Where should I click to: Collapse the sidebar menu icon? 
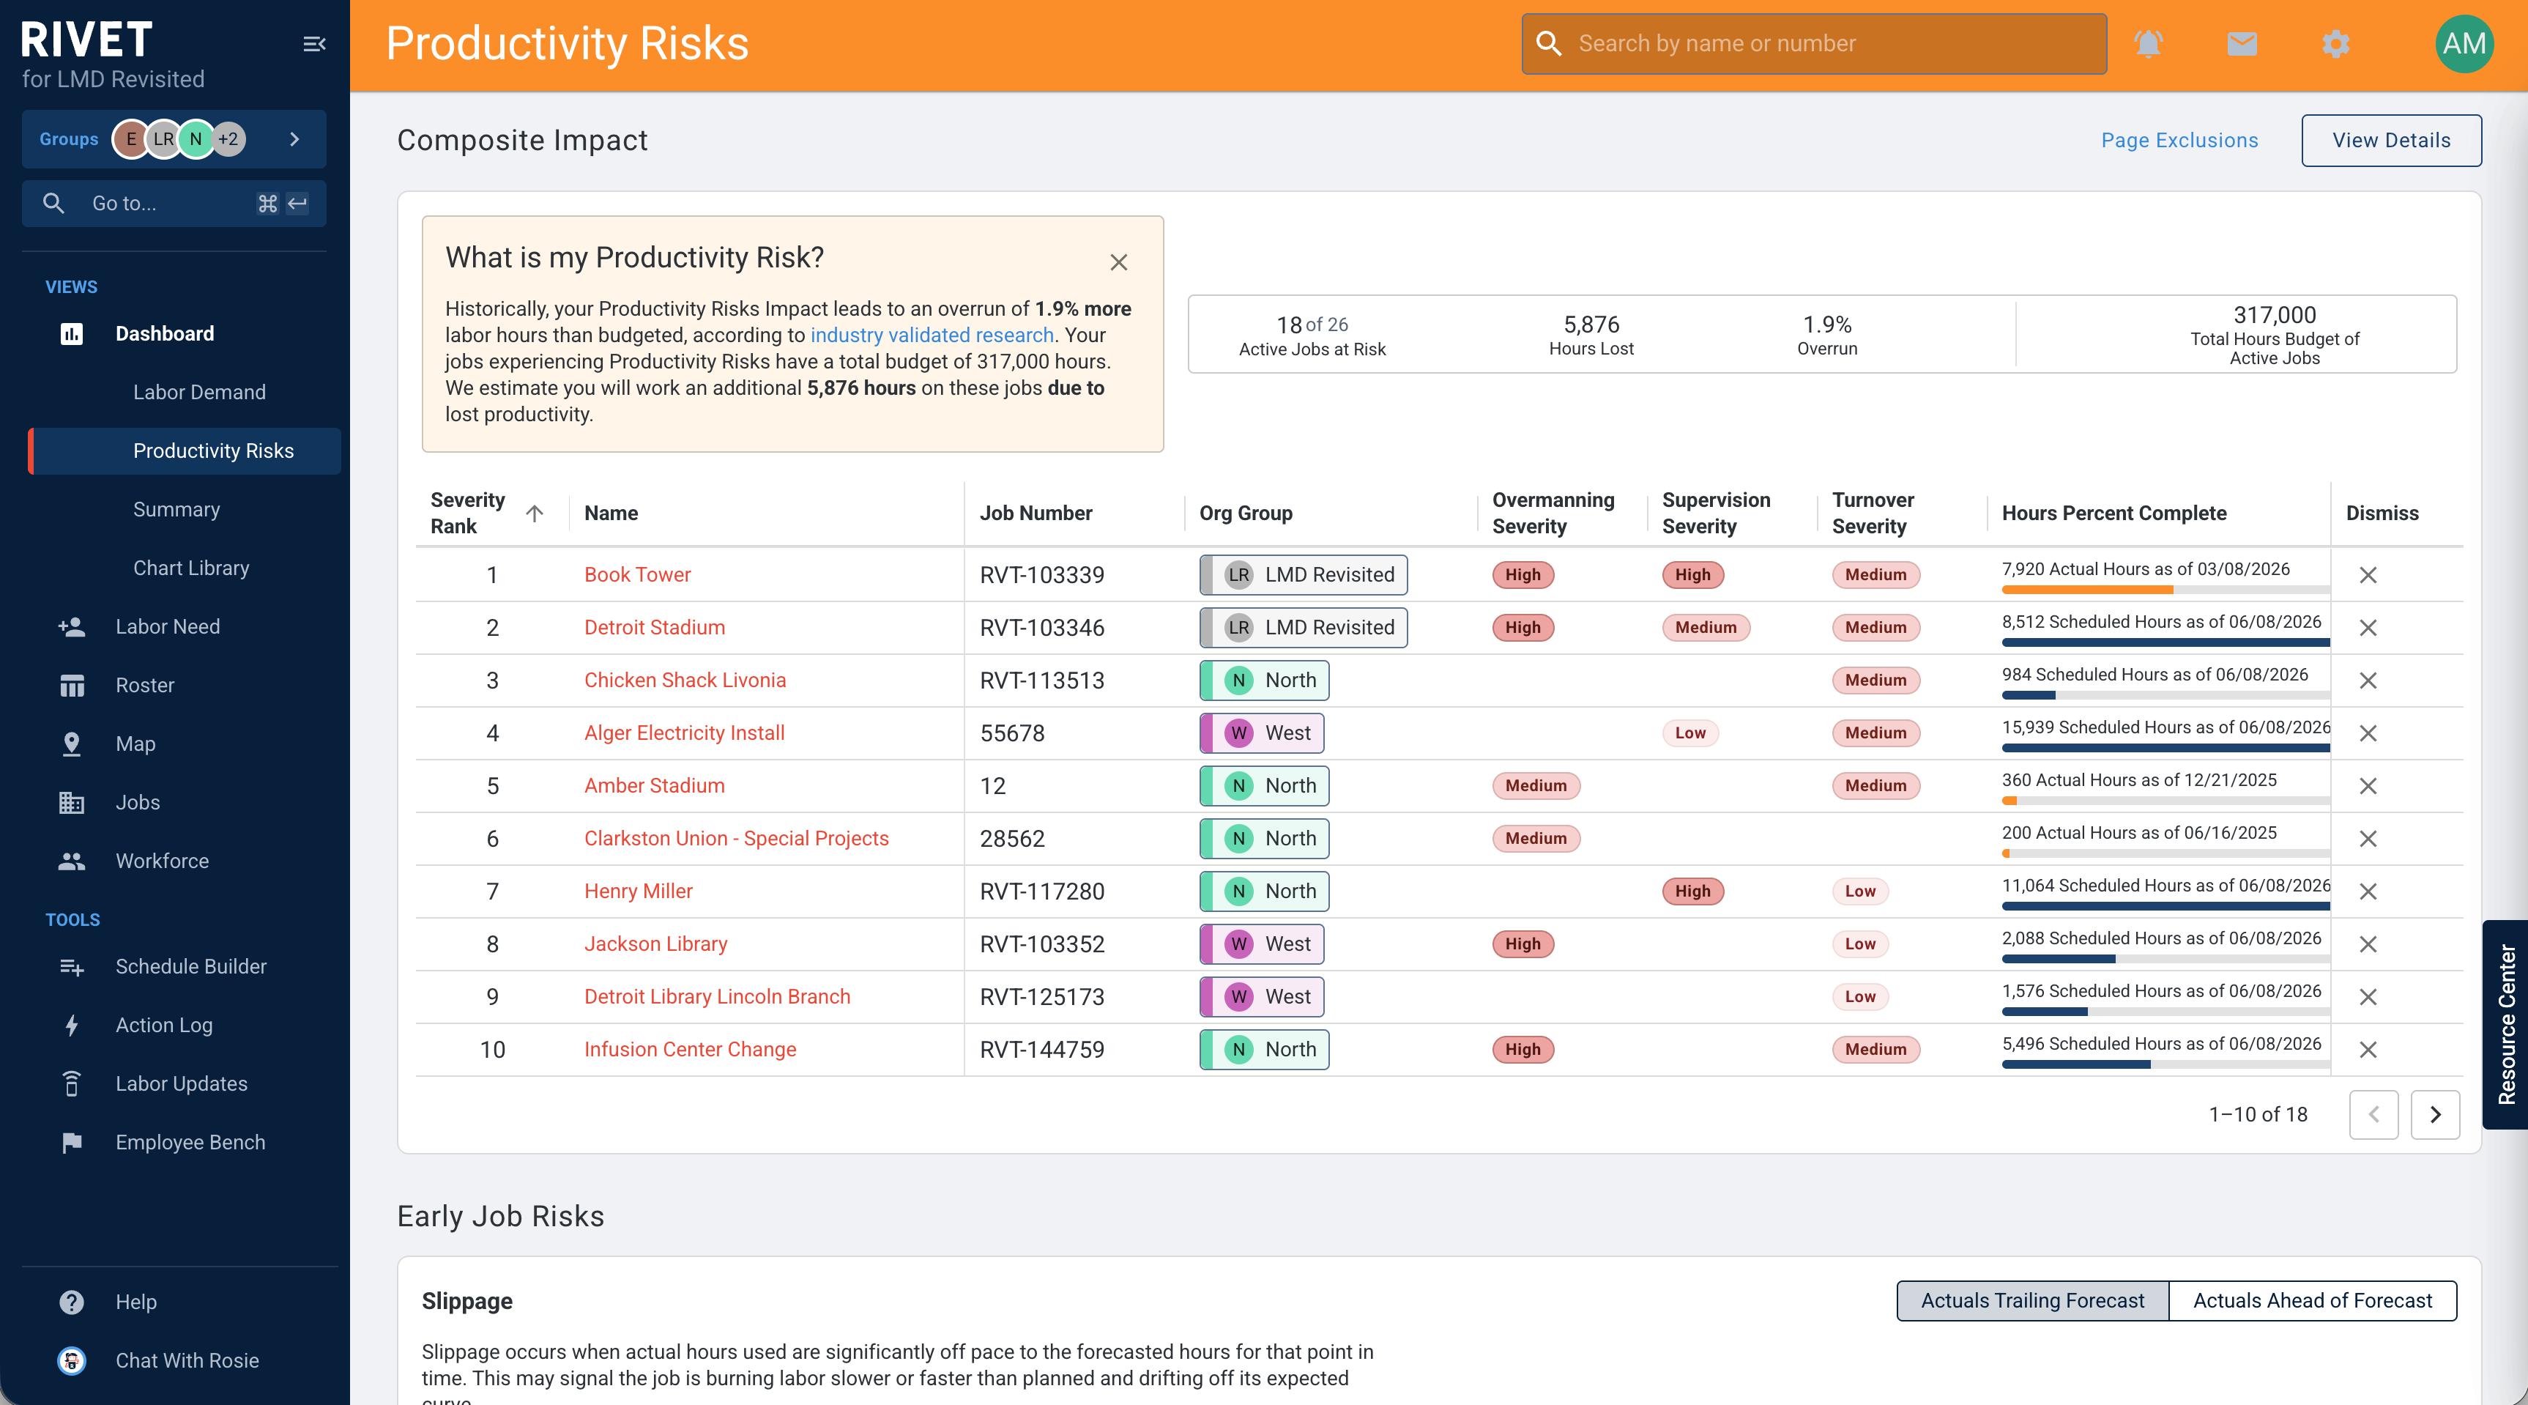coord(314,44)
